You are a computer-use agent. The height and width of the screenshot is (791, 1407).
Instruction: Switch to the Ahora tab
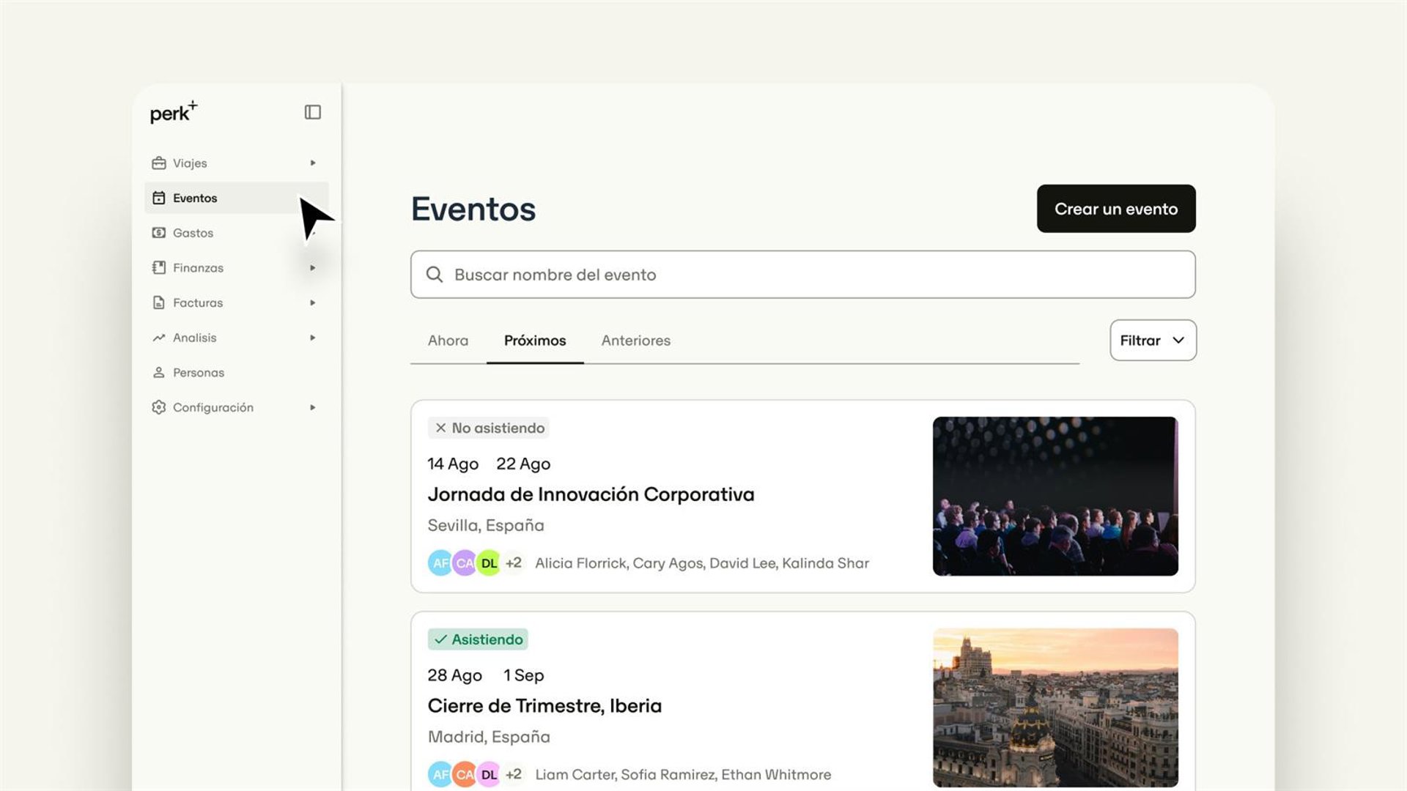pyautogui.click(x=448, y=341)
